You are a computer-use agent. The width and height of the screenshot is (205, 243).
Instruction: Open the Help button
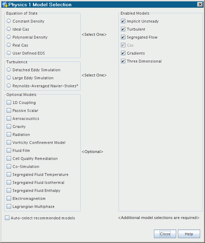189,234
